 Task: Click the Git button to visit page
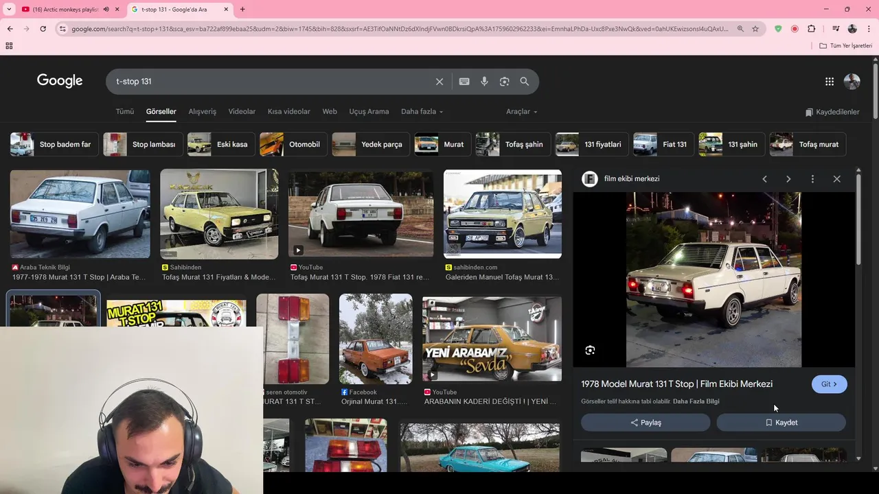tap(830, 384)
